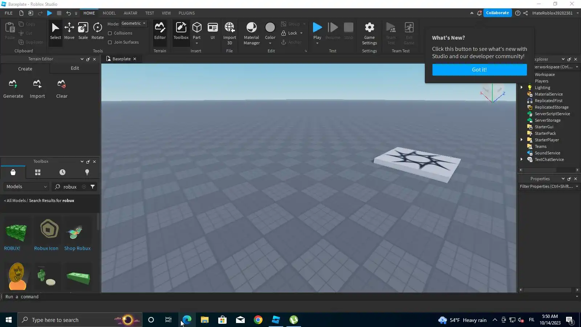The image size is (581, 327).
Task: Open Mode Geometric dropdown
Action: point(134,23)
